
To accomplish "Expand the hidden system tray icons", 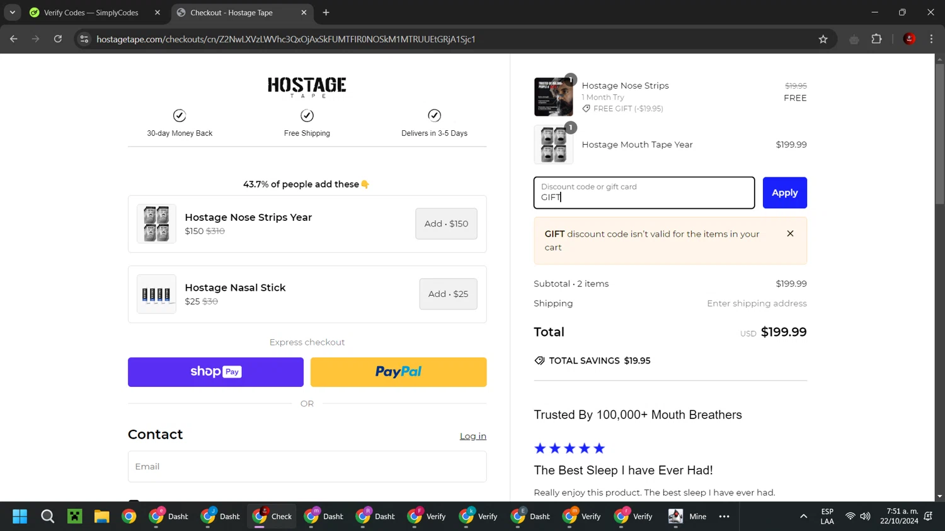I will (803, 517).
